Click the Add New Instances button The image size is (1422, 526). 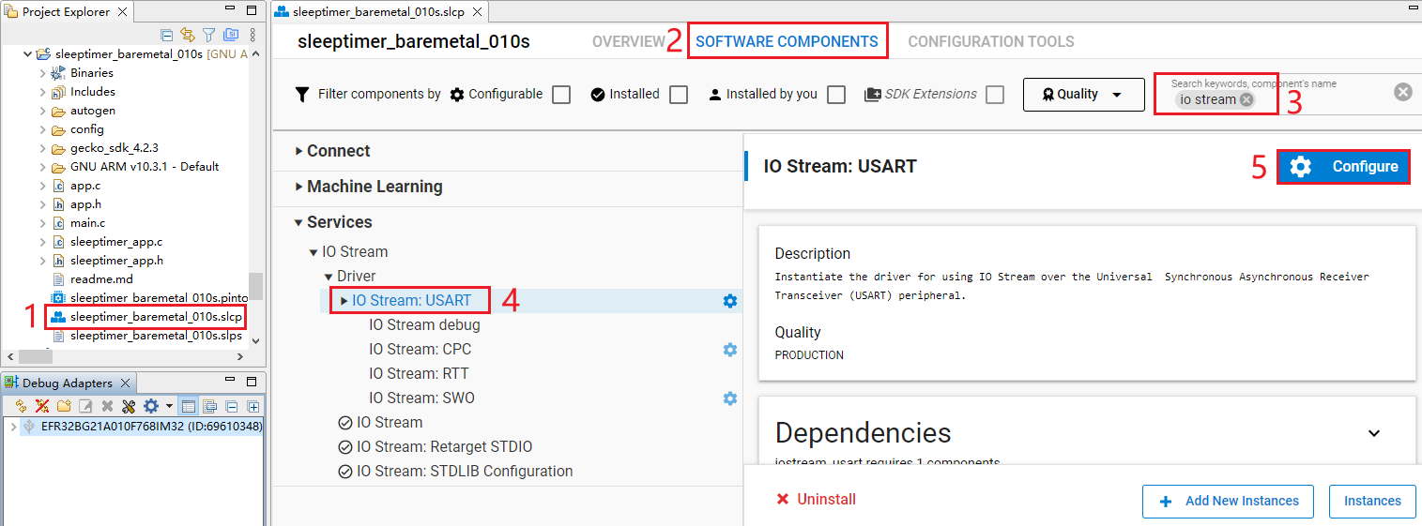click(1229, 501)
